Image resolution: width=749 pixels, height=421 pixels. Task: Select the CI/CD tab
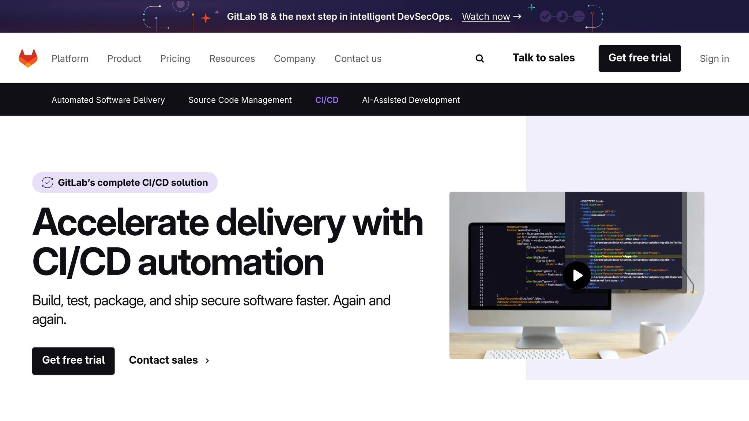tap(327, 100)
